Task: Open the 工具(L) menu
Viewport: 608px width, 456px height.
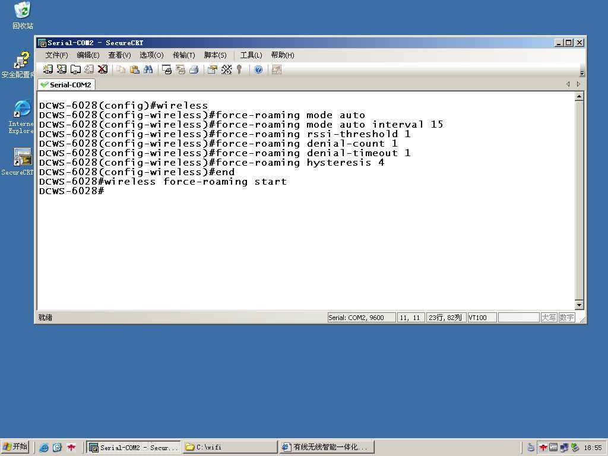Action: point(251,55)
